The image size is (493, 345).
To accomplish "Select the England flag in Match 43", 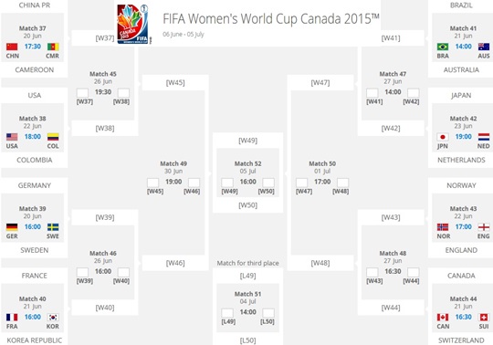I will point(484,227).
